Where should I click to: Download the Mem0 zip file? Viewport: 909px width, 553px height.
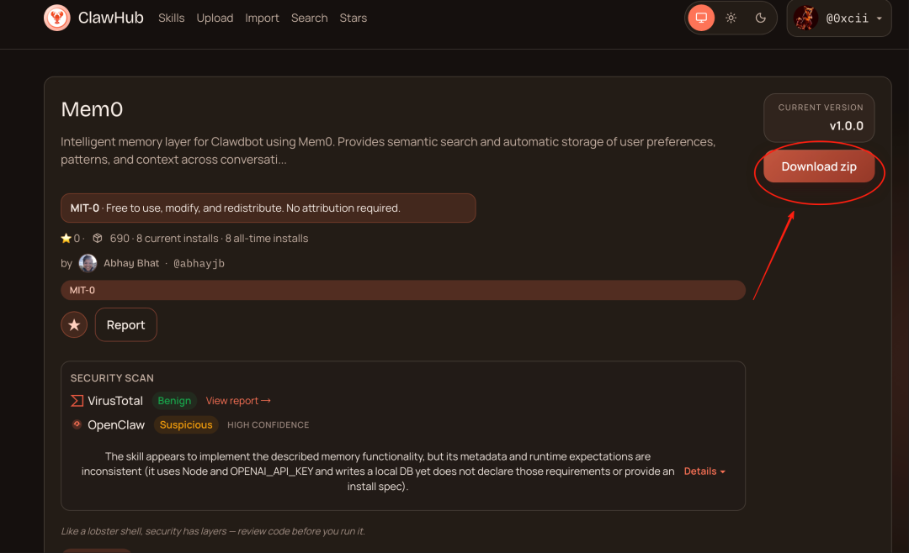pyautogui.click(x=819, y=166)
